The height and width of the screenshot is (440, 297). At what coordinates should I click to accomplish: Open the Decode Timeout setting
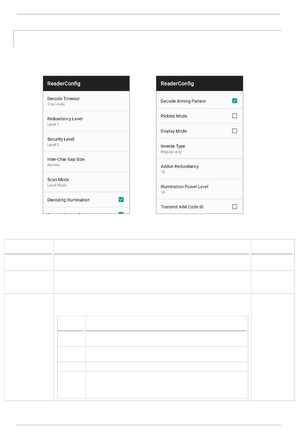[x=86, y=101]
